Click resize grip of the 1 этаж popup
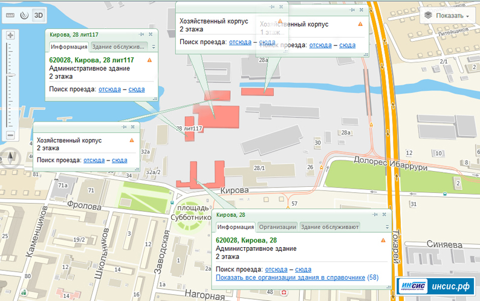The image size is (480, 301). (x=366, y=54)
